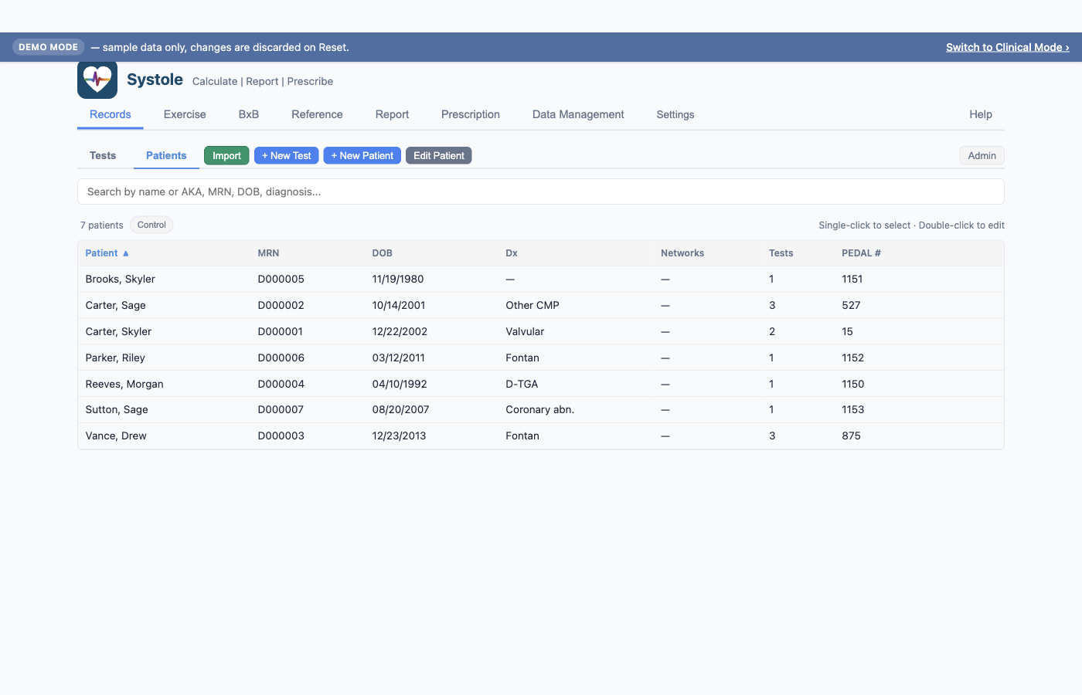Switch to the Tests sub-tab

[x=103, y=155]
